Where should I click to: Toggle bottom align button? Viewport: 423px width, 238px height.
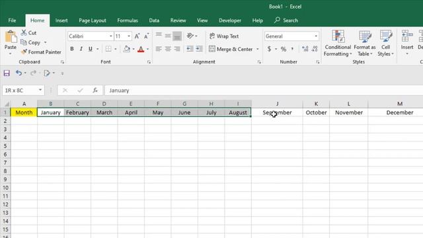pyautogui.click(x=177, y=36)
